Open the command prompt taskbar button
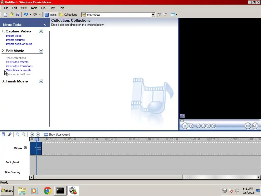The height and width of the screenshot is (196, 261). click(x=60, y=191)
